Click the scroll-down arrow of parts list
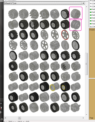 click(x=86, y=115)
